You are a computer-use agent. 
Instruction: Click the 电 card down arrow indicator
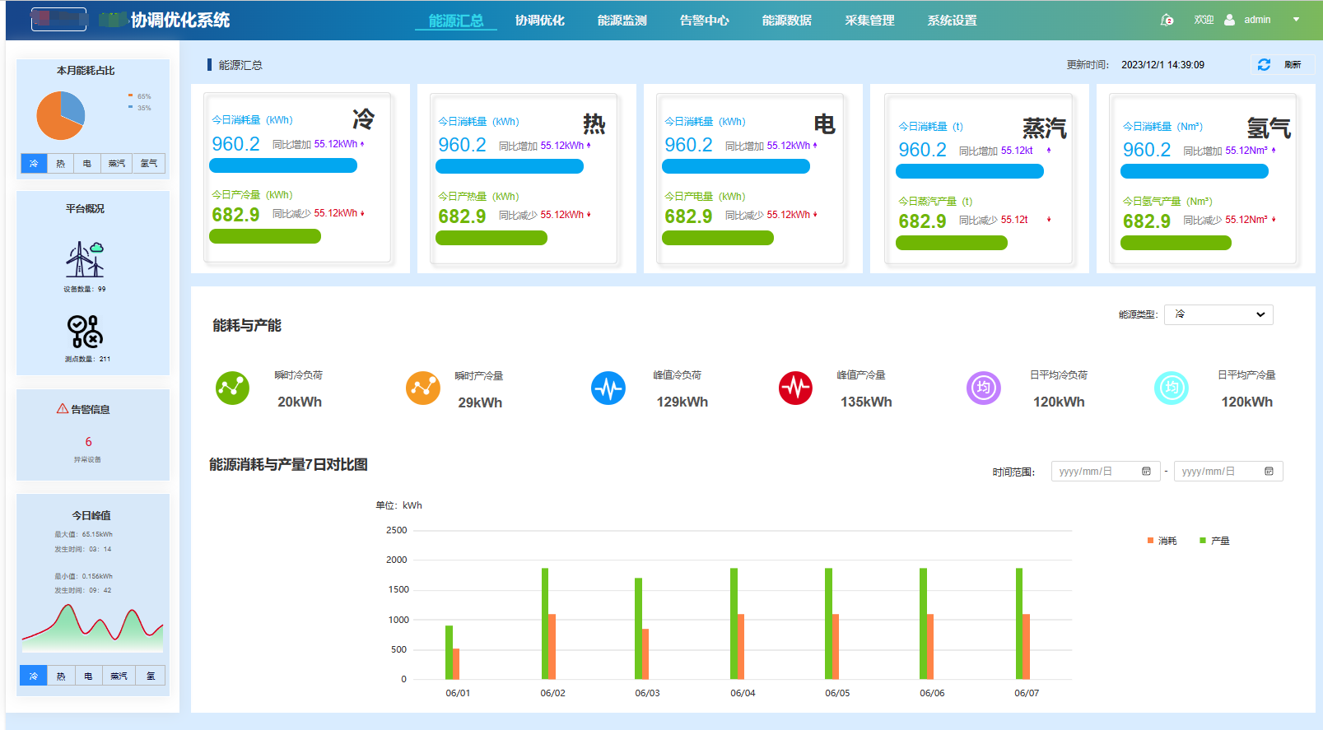(815, 215)
